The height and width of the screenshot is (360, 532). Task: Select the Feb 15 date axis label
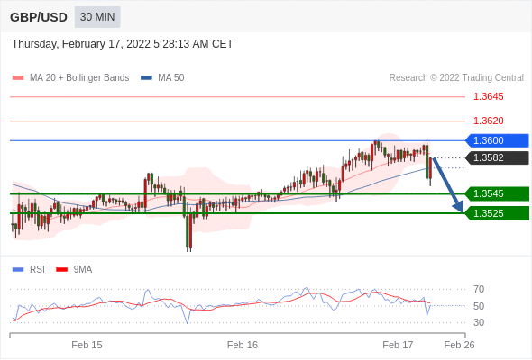[87, 345]
